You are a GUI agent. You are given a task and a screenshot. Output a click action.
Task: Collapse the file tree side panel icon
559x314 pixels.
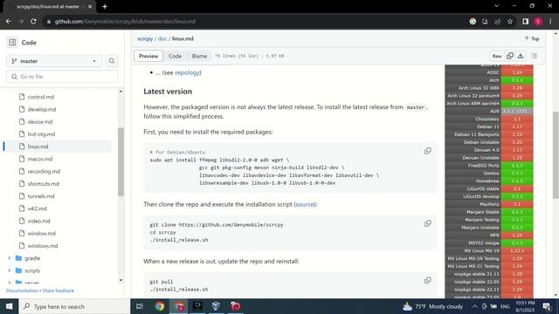coord(12,43)
